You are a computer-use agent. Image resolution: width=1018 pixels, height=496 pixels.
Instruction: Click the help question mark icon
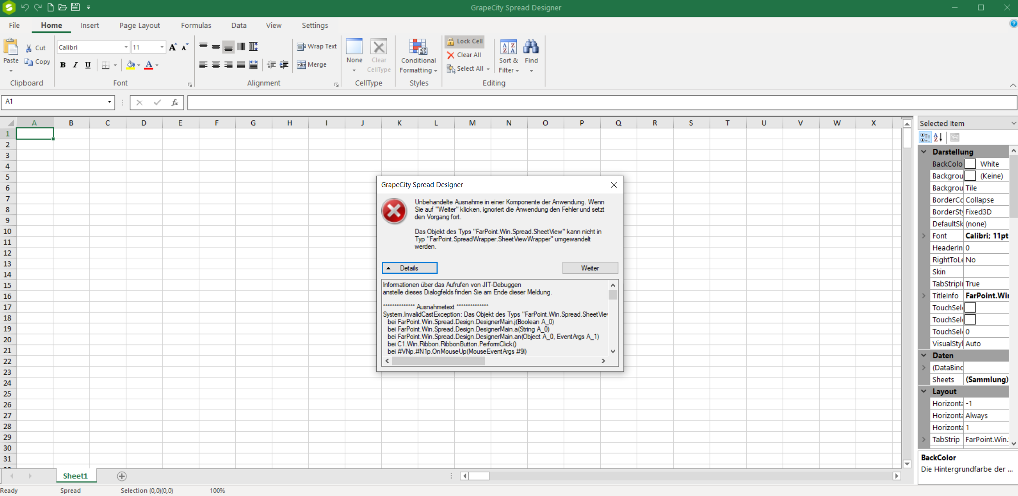coord(1013,24)
